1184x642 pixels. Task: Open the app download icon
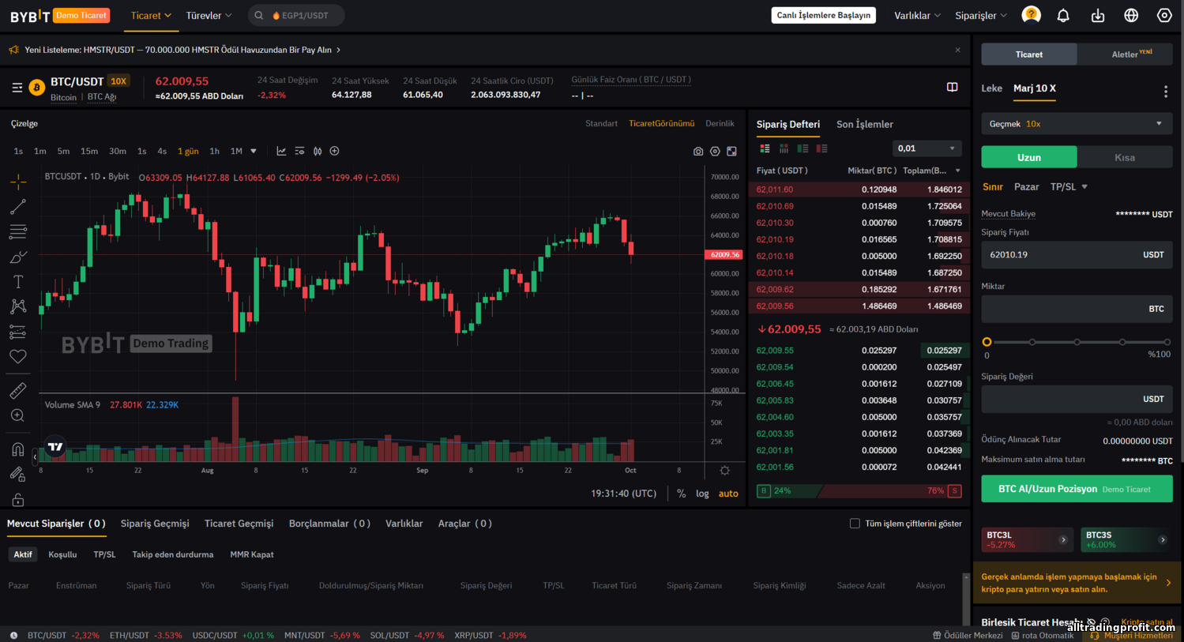[x=1098, y=15]
